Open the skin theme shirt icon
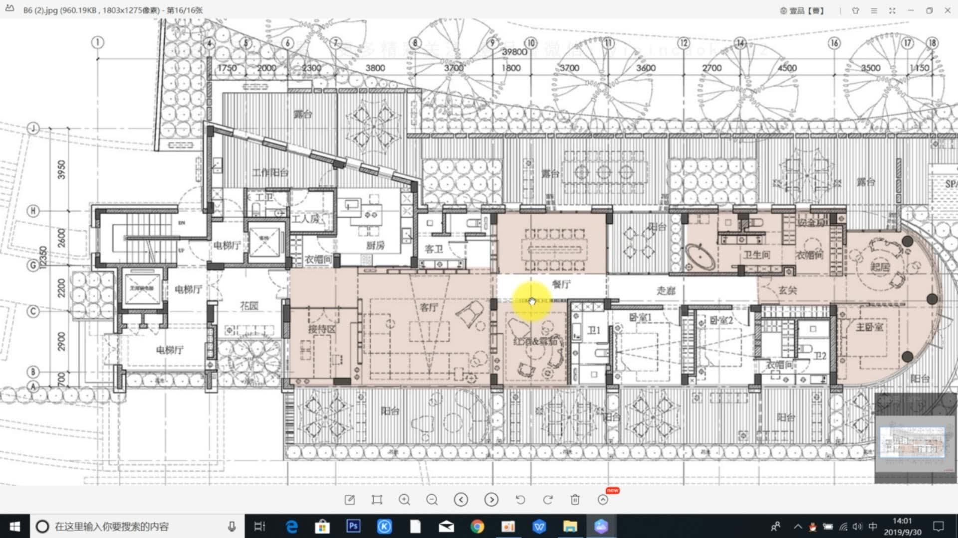The image size is (958, 538). pyautogui.click(x=855, y=10)
